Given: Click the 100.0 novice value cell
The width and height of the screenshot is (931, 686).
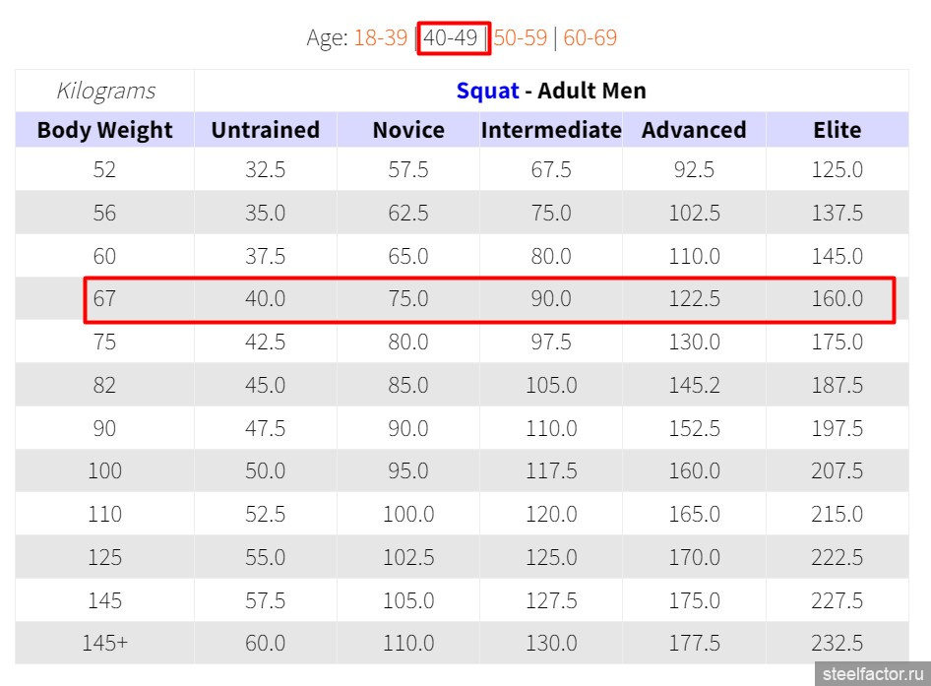Looking at the screenshot, I should (408, 514).
